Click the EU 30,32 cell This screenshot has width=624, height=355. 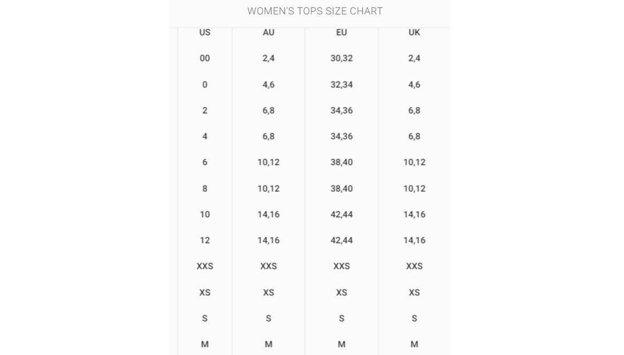tap(341, 58)
